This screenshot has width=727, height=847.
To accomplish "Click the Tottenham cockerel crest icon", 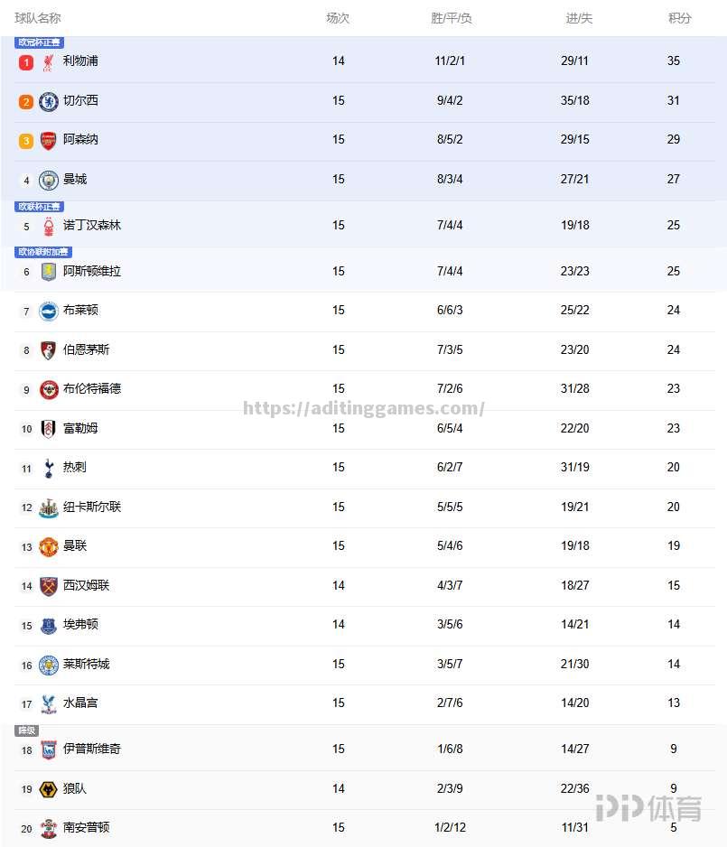I will (49, 469).
